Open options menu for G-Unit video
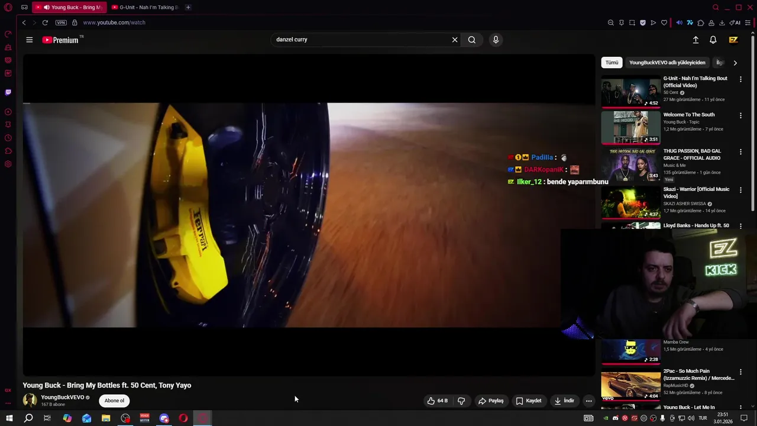 (740, 79)
